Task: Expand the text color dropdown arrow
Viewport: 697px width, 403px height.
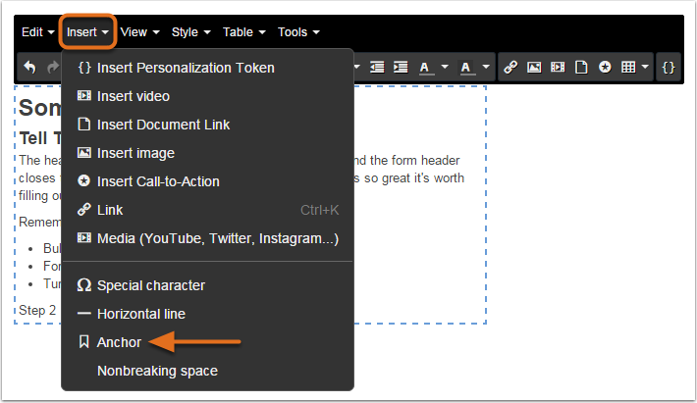Action: 445,68
